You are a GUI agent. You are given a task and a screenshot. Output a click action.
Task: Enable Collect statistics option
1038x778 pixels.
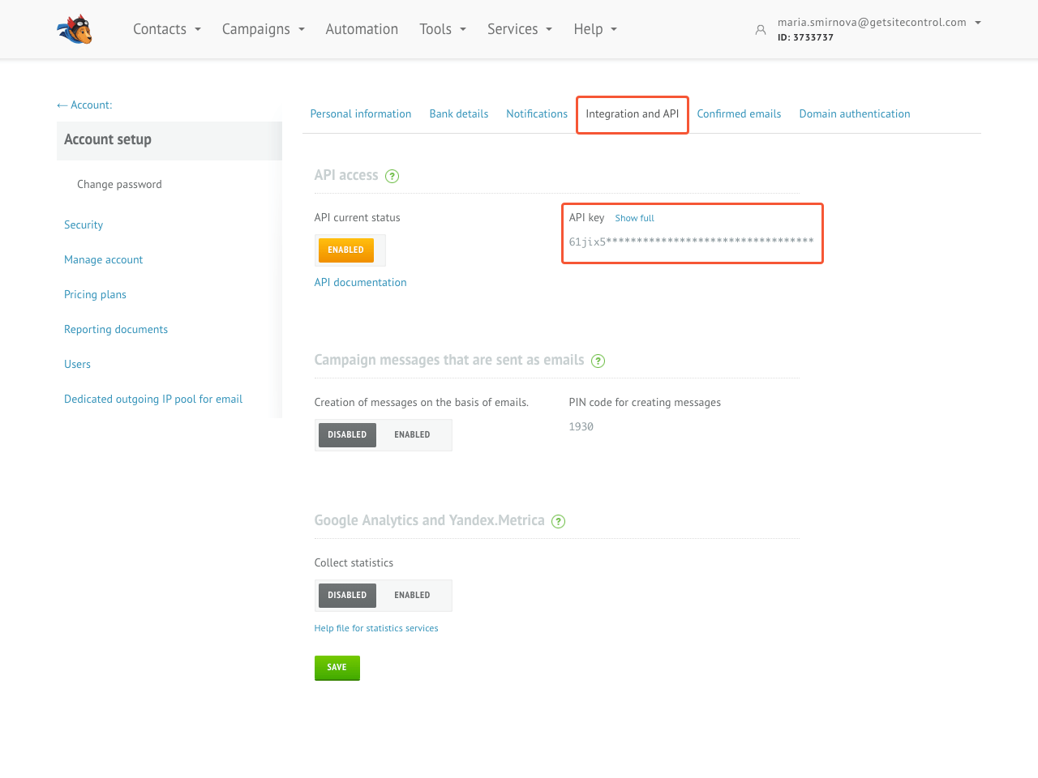click(x=412, y=596)
